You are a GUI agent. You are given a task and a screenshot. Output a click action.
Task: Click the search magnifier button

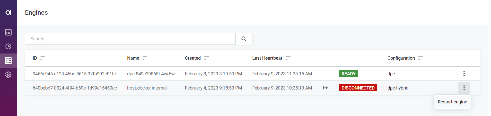[244, 39]
